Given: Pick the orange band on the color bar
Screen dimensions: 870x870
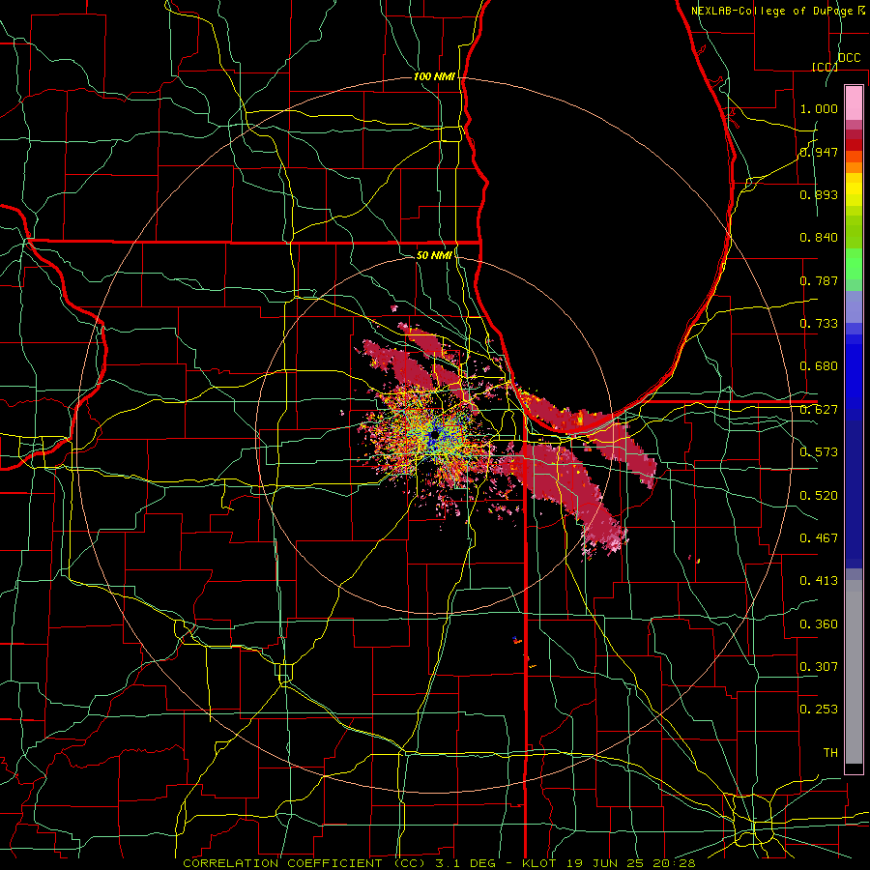Looking at the screenshot, I should pos(854,167).
